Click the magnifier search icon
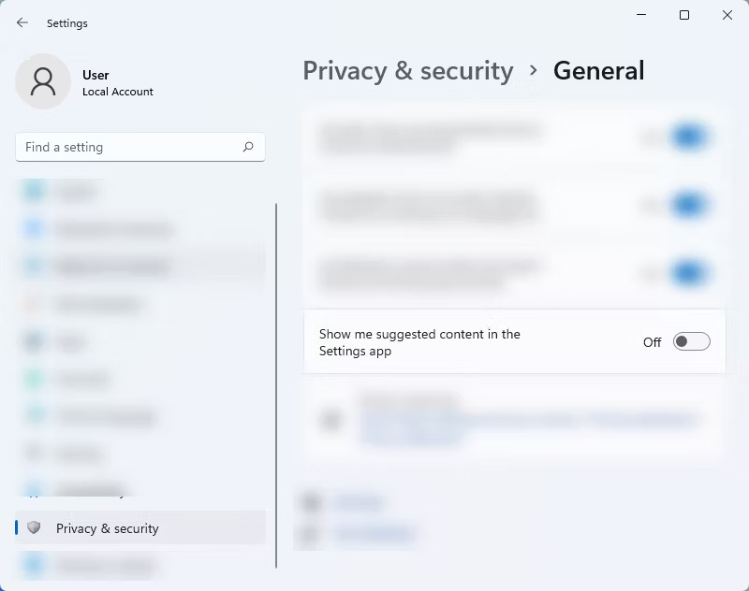The image size is (749, 591). click(x=248, y=147)
